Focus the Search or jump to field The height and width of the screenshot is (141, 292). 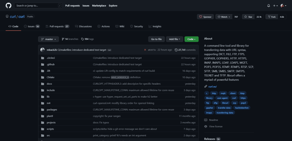[38, 6]
